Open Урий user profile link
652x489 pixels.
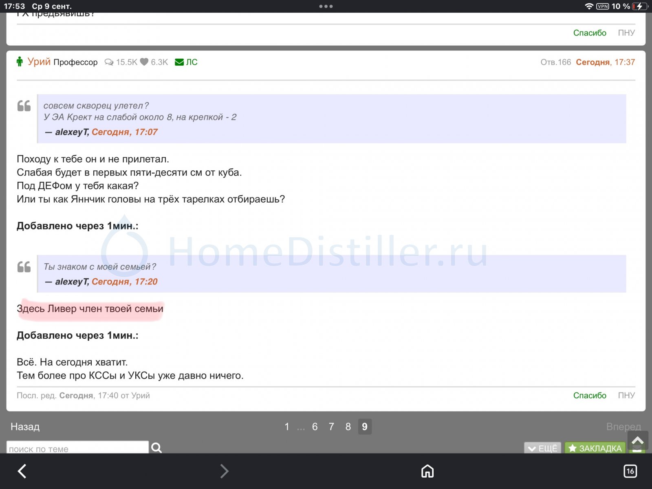point(39,62)
